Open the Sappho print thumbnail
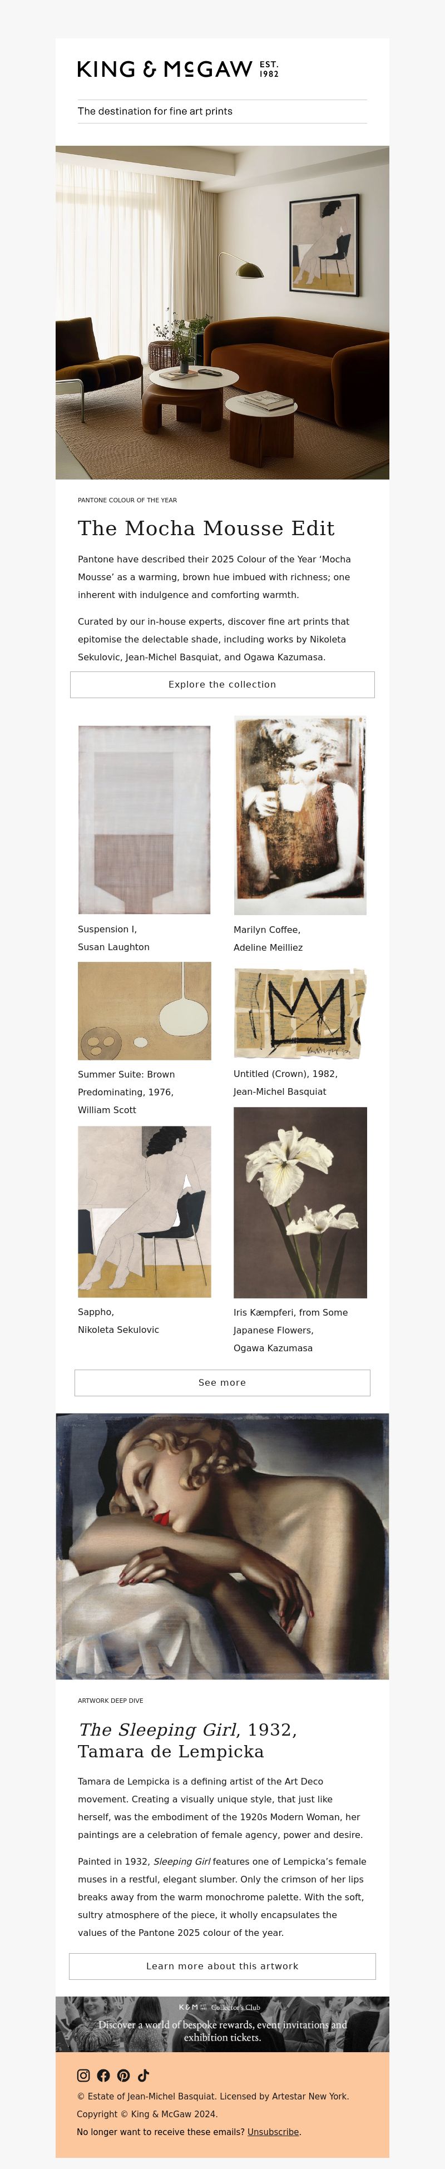 pyautogui.click(x=144, y=1211)
